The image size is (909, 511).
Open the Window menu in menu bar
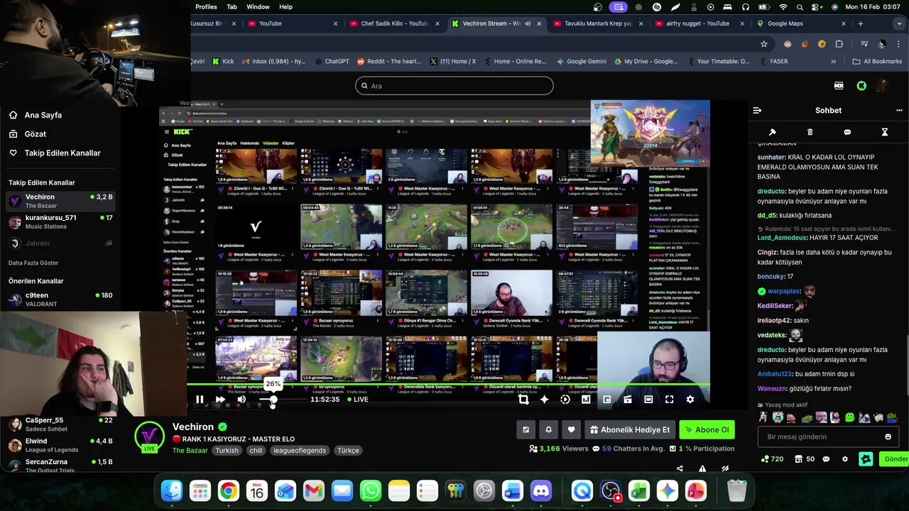(x=258, y=7)
